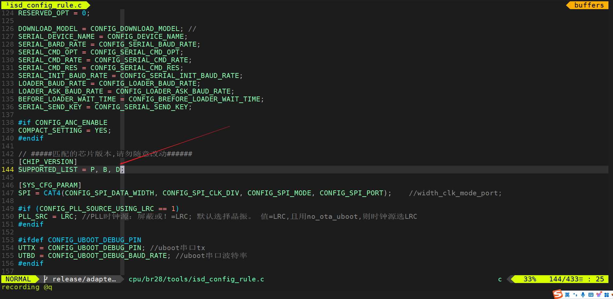The image size is (613, 299).
Task: Open the Sogou soft keyboard icon
Action: point(591,295)
